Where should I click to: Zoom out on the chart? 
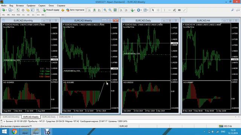[110, 10]
